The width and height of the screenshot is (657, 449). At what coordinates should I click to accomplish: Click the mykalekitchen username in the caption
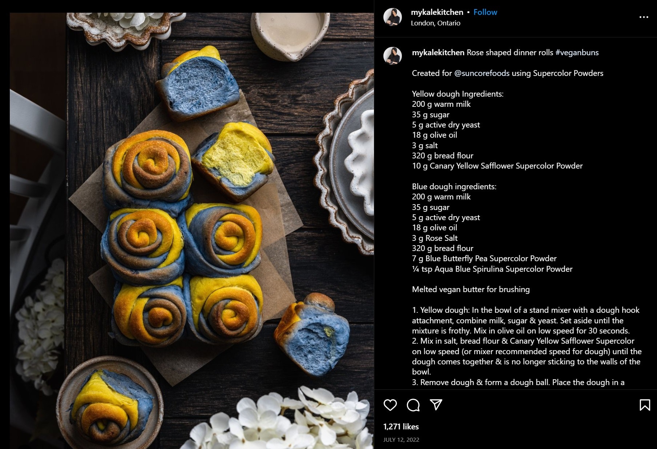point(438,53)
